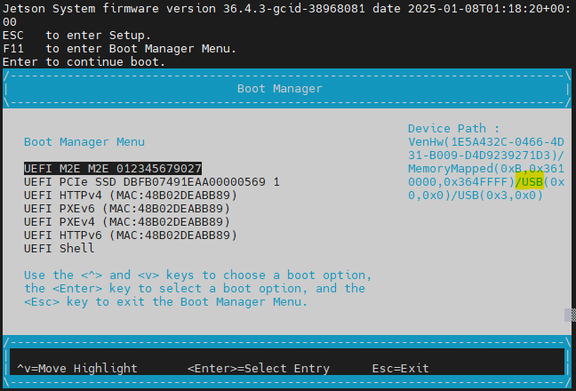Click the <Enter>=Select Entry hint

[259, 368]
